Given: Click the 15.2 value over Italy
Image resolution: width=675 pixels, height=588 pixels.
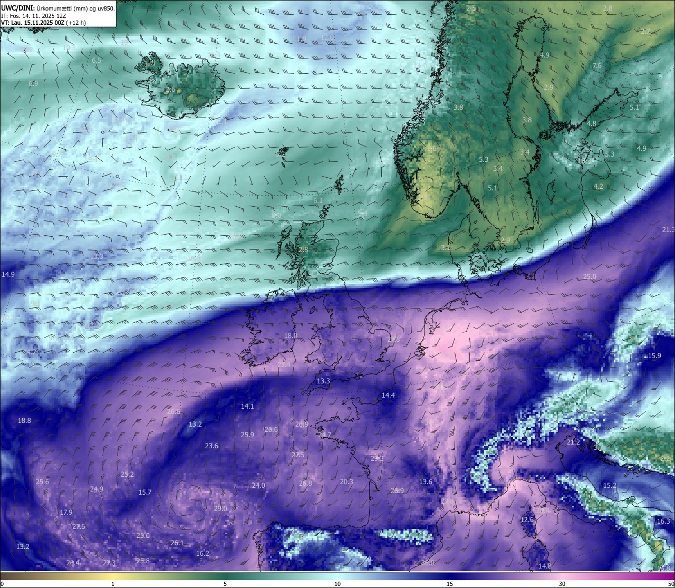Looking at the screenshot, I should pyautogui.click(x=610, y=486).
